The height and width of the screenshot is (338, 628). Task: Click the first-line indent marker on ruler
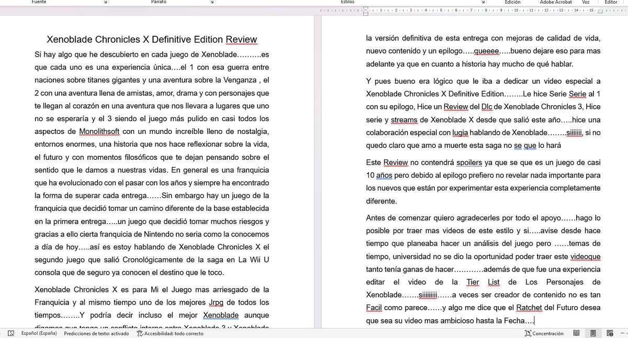pos(366,8)
